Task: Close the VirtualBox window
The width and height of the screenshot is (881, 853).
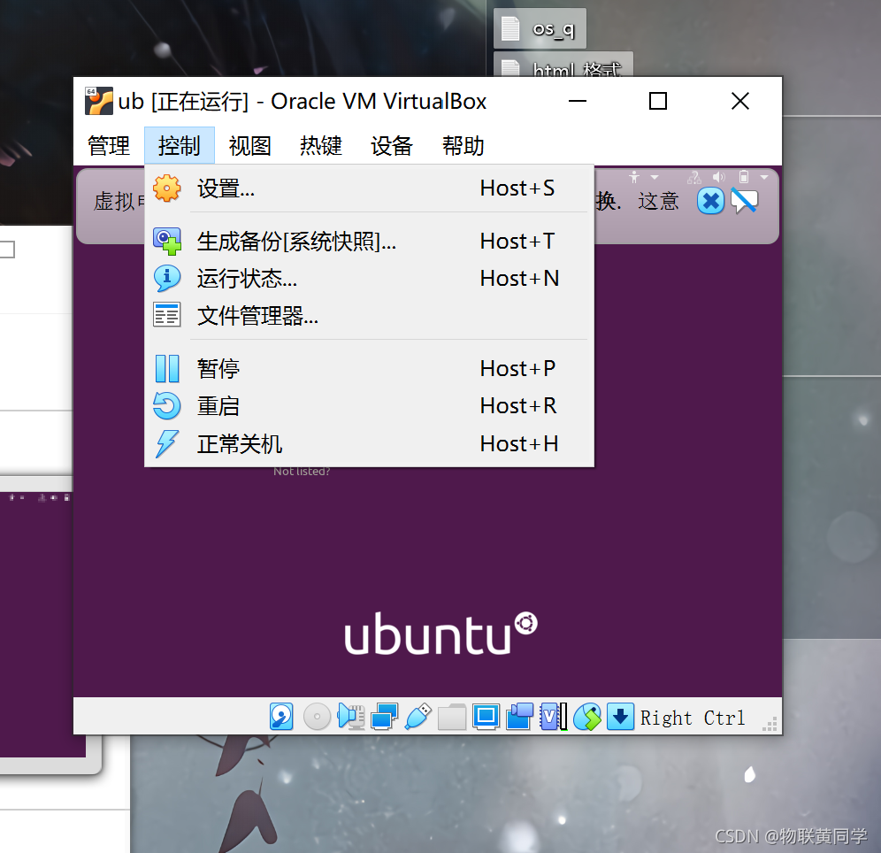Action: tap(740, 101)
